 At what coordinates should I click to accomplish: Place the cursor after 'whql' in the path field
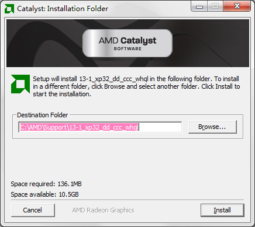pyautogui.click(x=139, y=127)
